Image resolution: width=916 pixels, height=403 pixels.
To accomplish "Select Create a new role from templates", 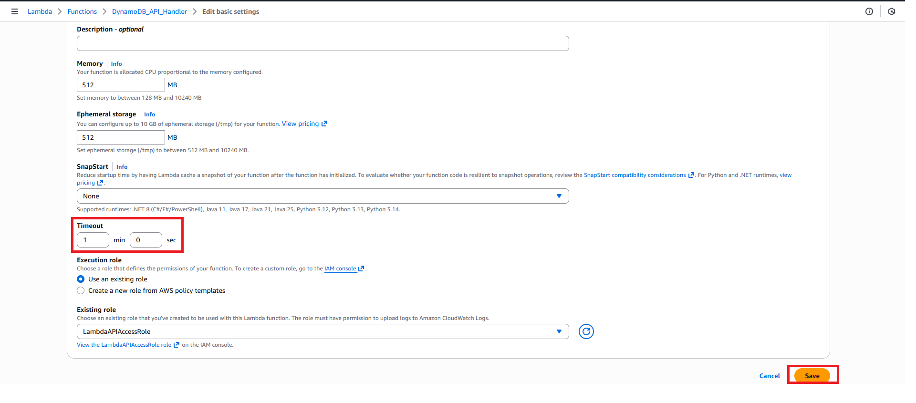I will (81, 291).
